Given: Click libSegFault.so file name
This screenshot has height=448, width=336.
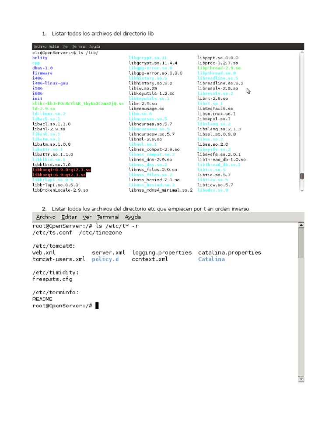Looking at the screenshot, I should 215,109.
